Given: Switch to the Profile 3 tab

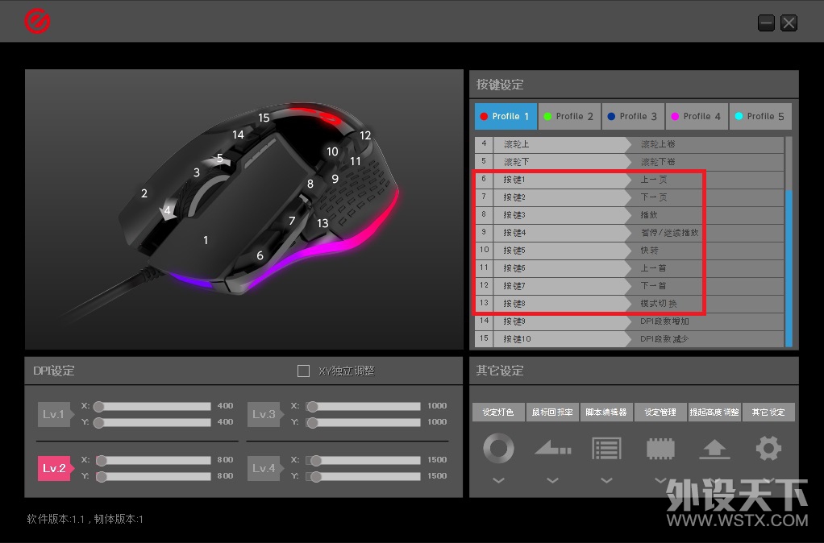Looking at the screenshot, I should 633,116.
